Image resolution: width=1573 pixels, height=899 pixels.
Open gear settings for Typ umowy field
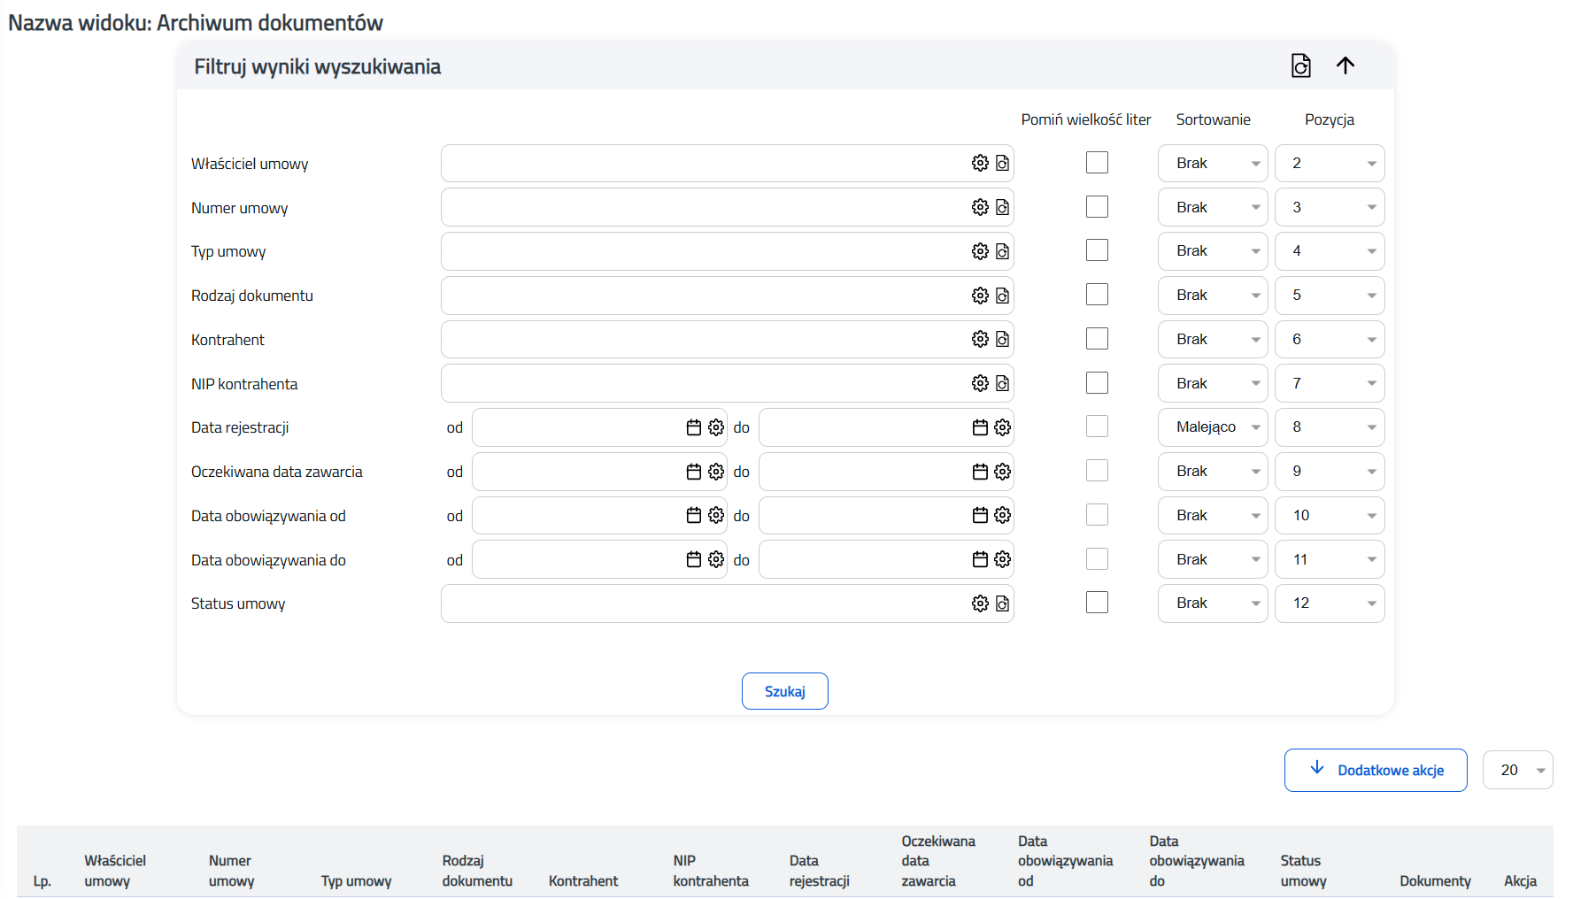pyautogui.click(x=980, y=251)
